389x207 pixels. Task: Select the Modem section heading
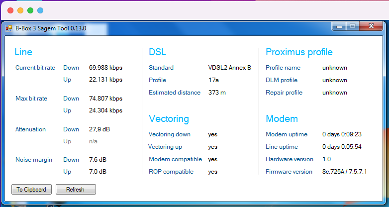pos(282,118)
